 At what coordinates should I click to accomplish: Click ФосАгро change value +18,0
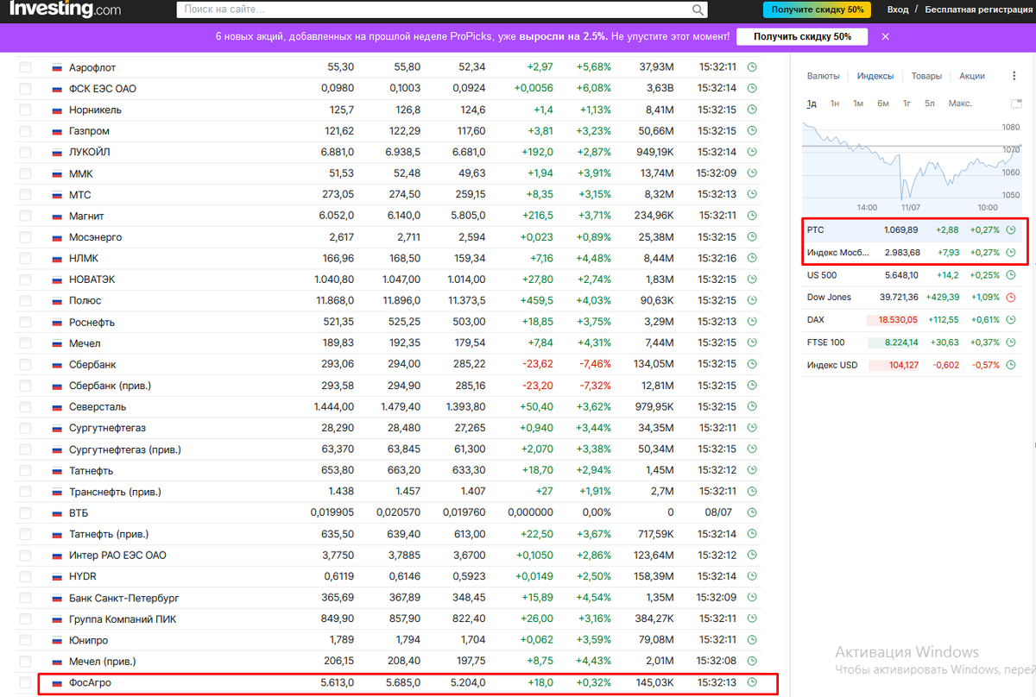click(540, 683)
